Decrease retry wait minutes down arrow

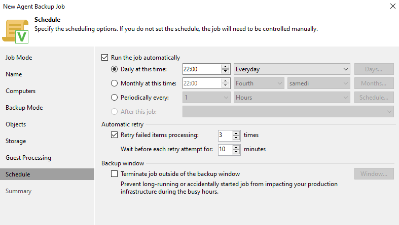point(236,152)
